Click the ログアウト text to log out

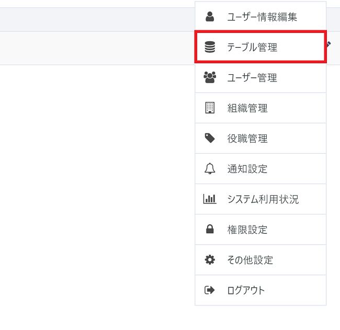tap(246, 290)
